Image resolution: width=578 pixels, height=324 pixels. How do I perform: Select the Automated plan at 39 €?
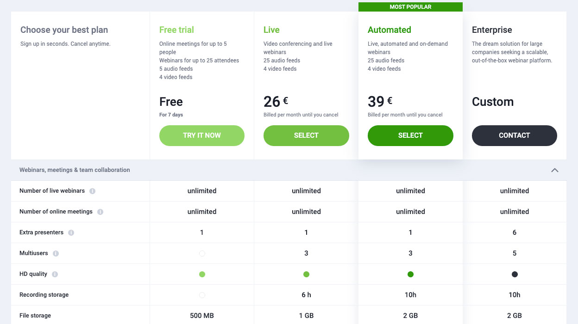click(410, 135)
